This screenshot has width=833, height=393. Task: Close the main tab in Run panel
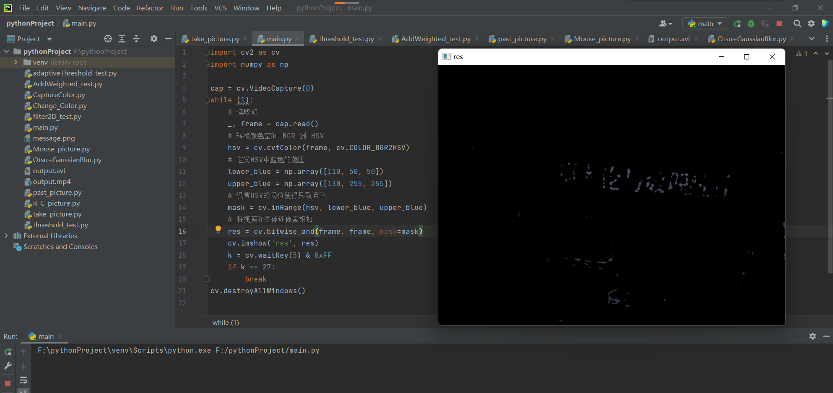(x=60, y=337)
